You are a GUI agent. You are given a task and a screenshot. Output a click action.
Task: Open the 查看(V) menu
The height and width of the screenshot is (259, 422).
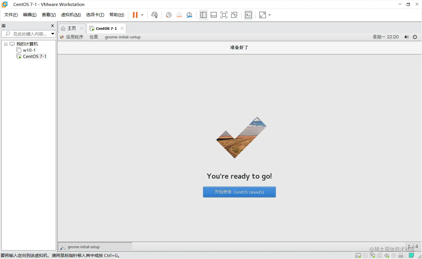pyautogui.click(x=49, y=15)
